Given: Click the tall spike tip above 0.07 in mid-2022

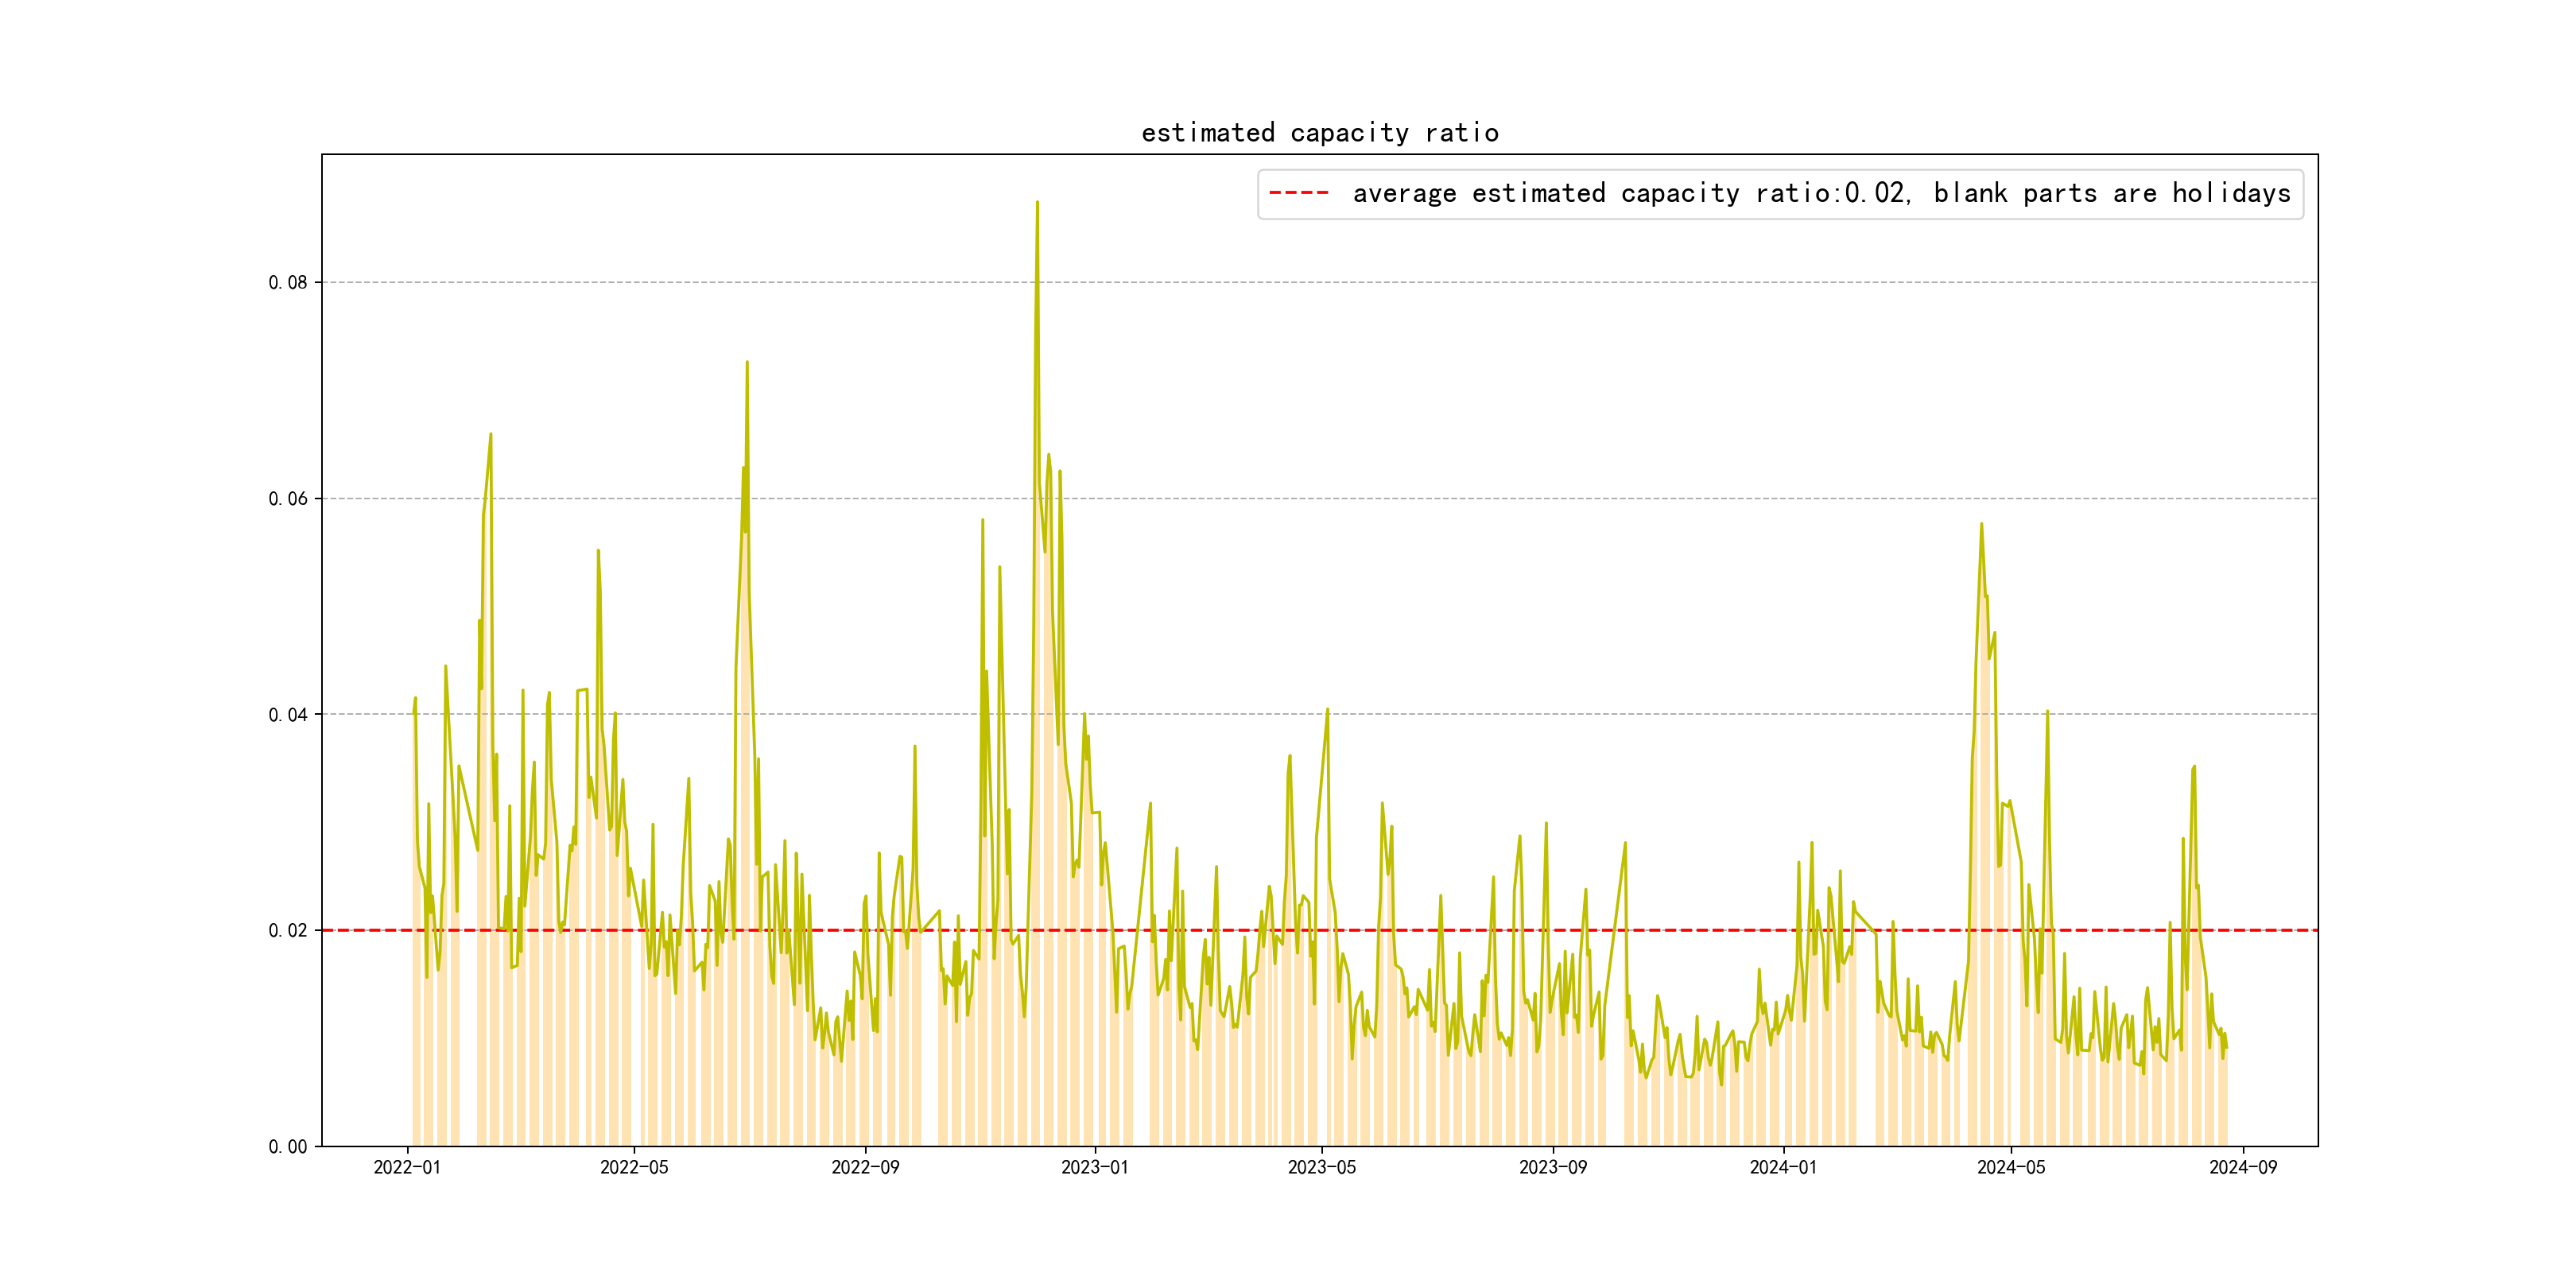Looking at the screenshot, I should (x=747, y=364).
